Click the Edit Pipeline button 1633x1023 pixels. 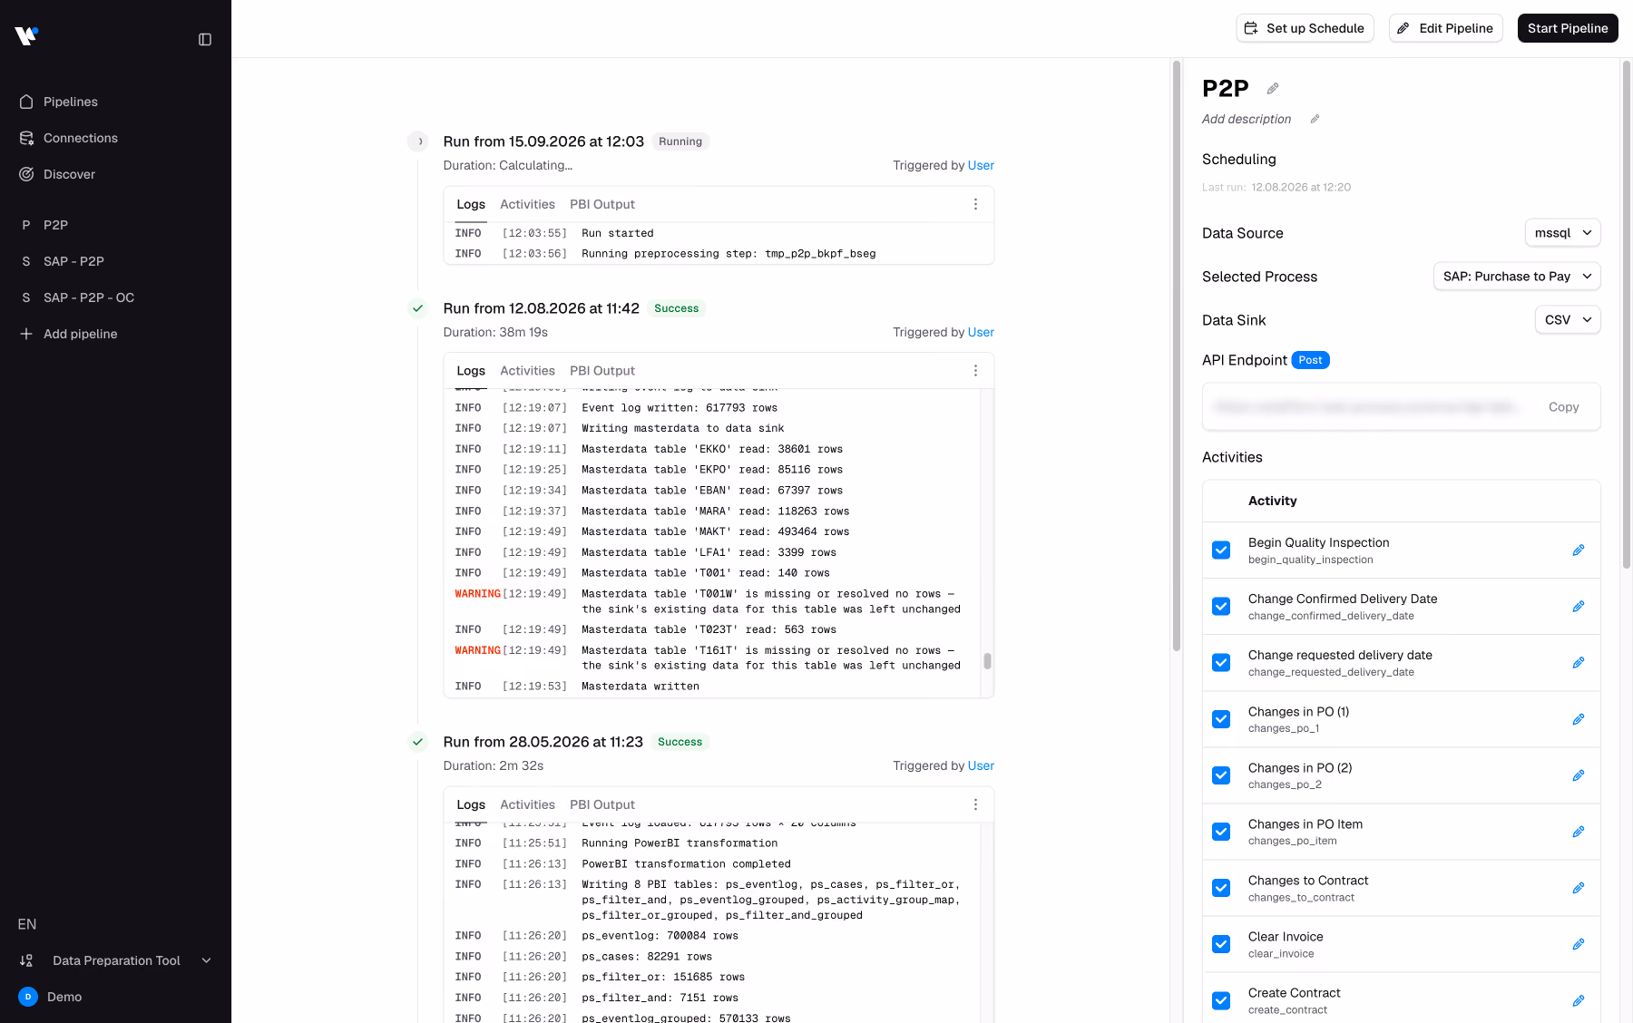pyautogui.click(x=1446, y=28)
